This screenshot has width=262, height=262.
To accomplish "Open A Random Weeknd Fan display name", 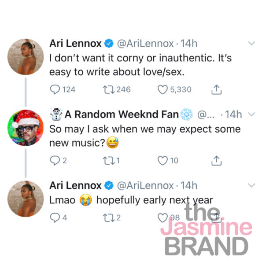I will [122, 114].
